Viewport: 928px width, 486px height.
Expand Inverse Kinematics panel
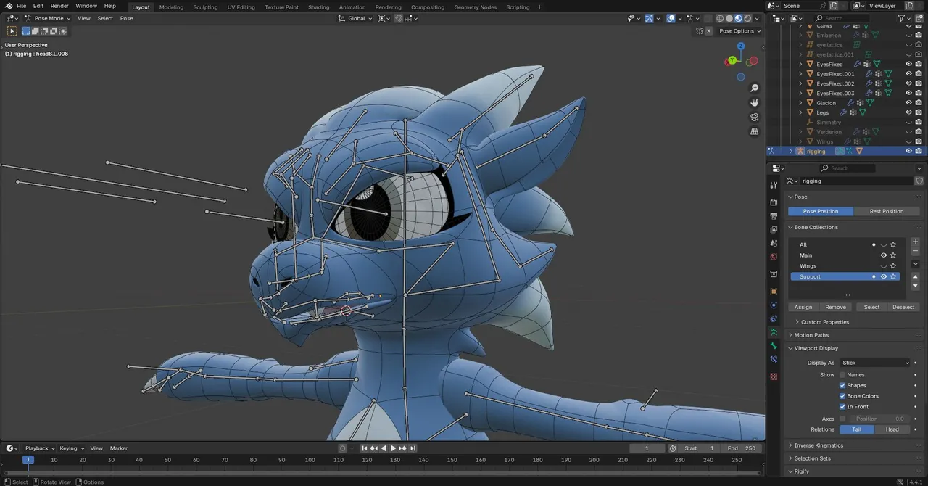[x=819, y=445]
